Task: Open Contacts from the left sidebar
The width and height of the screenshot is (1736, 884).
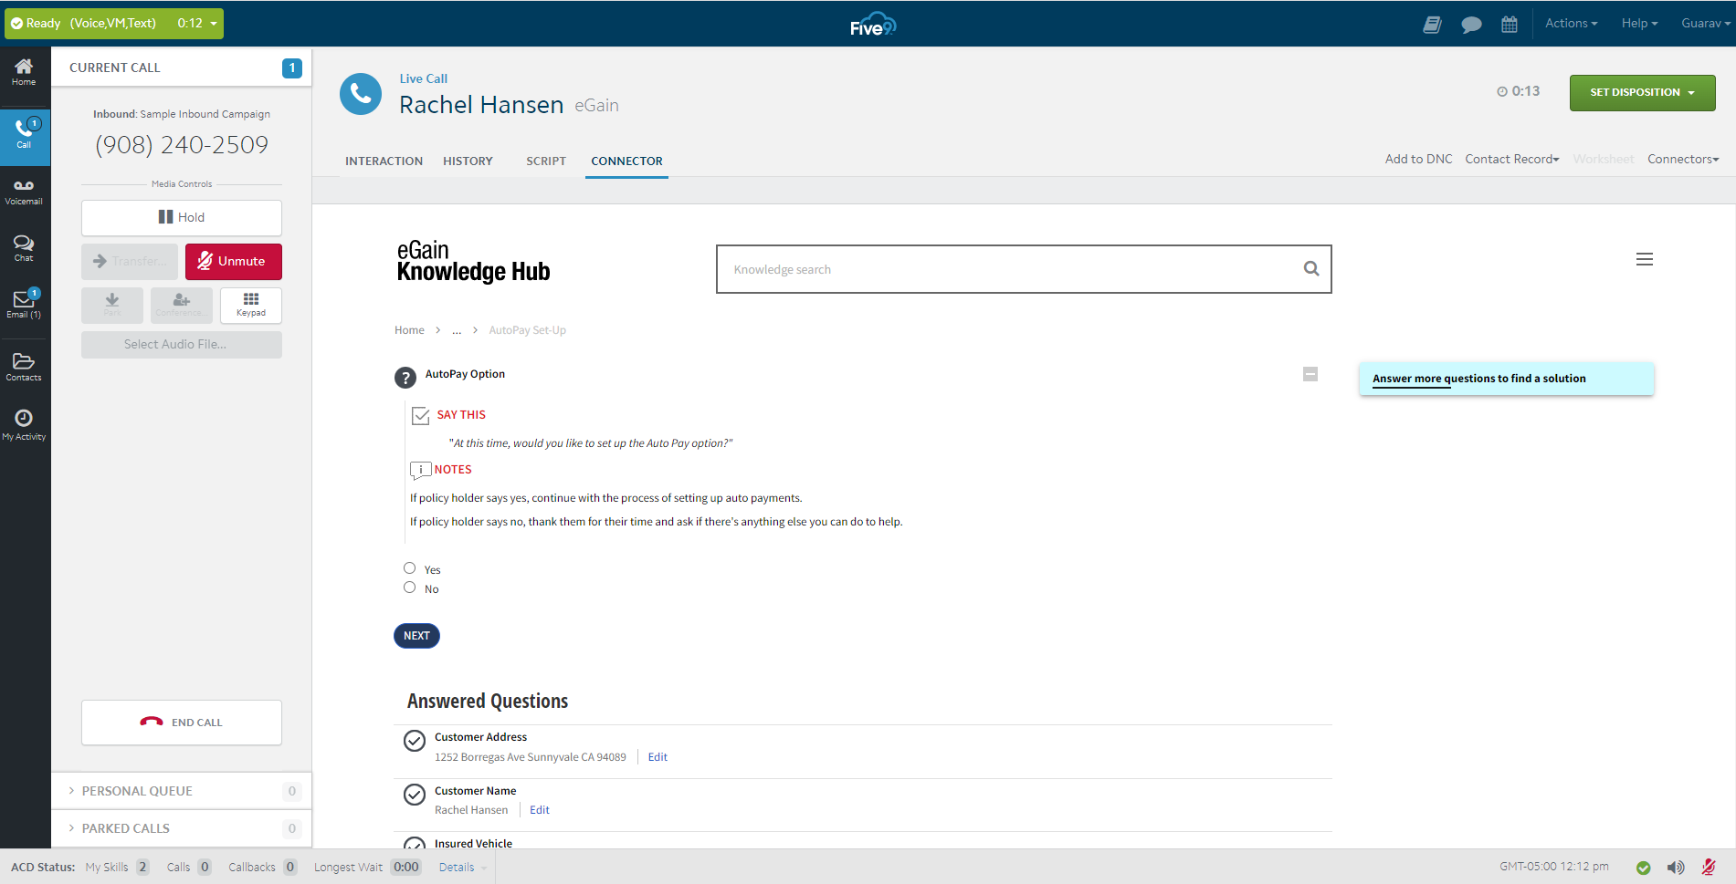Action: [24, 365]
